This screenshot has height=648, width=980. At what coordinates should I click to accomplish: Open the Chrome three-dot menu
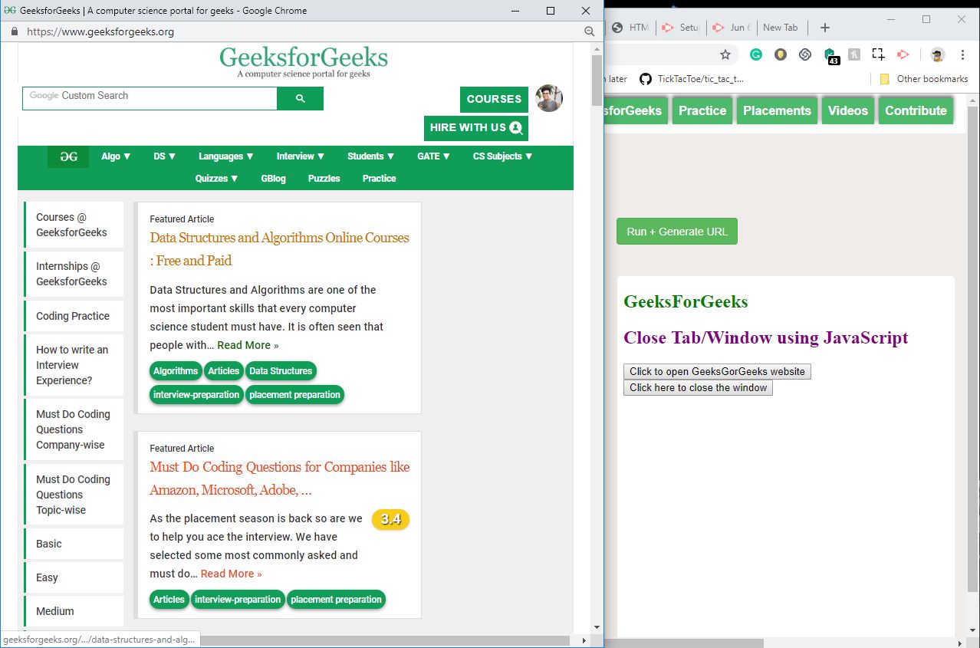[962, 54]
